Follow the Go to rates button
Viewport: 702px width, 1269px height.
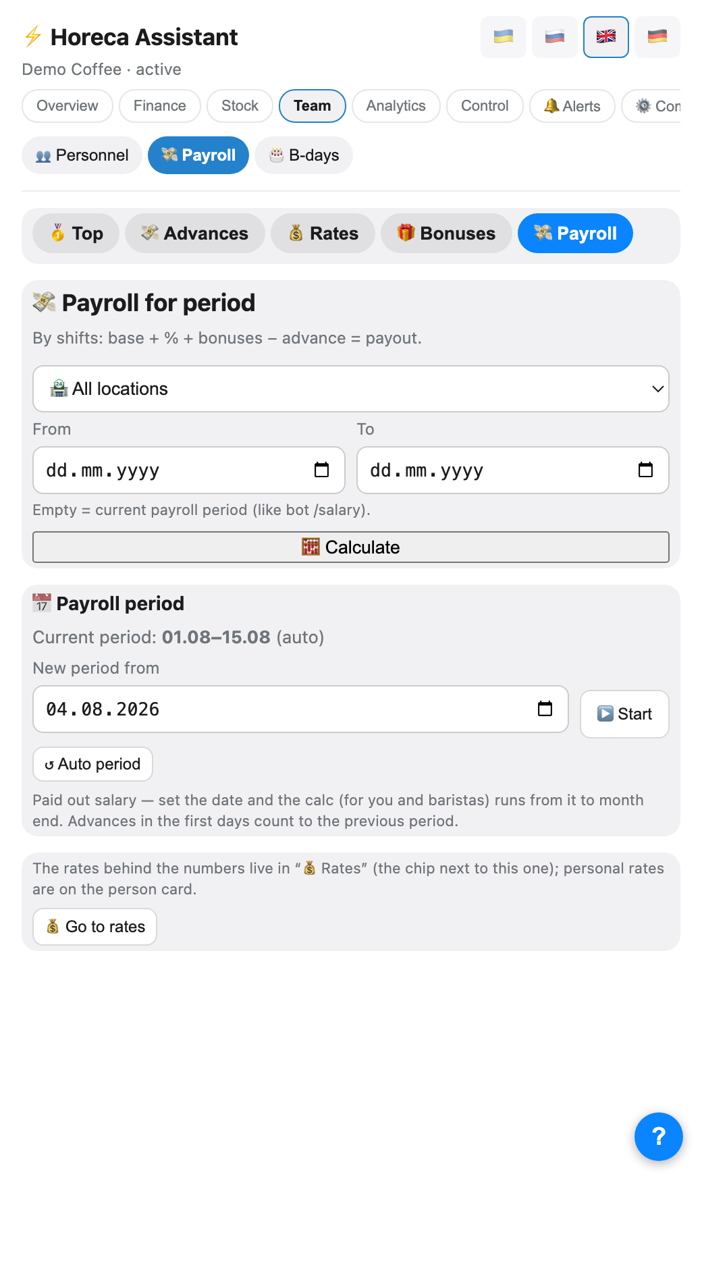[95, 927]
